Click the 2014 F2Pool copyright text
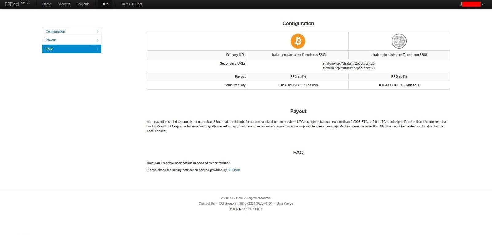492x235 pixels. (x=246, y=198)
